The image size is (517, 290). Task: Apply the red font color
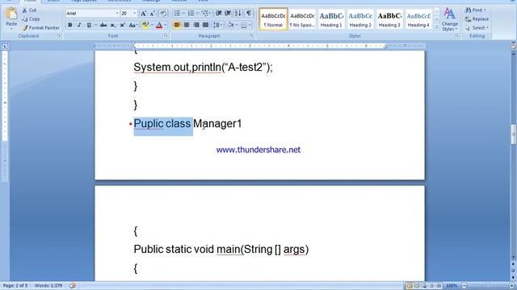click(159, 25)
